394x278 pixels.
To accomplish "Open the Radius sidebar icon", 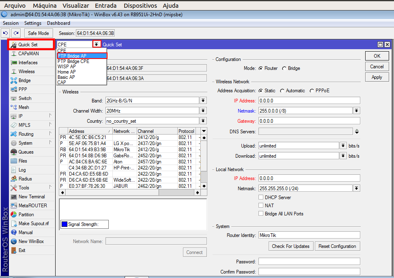I will 14,179.
